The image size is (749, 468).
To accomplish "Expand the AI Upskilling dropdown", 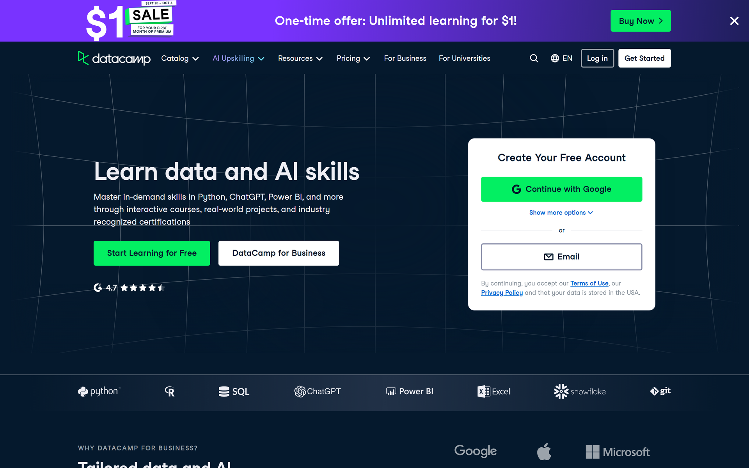I will point(238,58).
